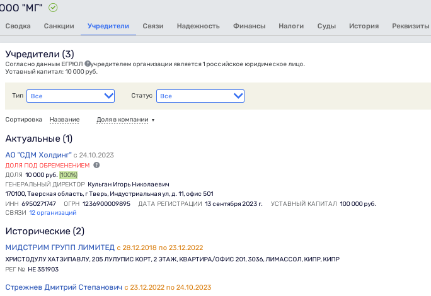Open the История tab
Screen dimensions: 431x296
pos(364,26)
